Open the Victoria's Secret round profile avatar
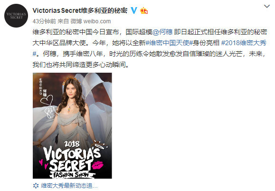The width and height of the screenshot is (275, 191). (16, 16)
